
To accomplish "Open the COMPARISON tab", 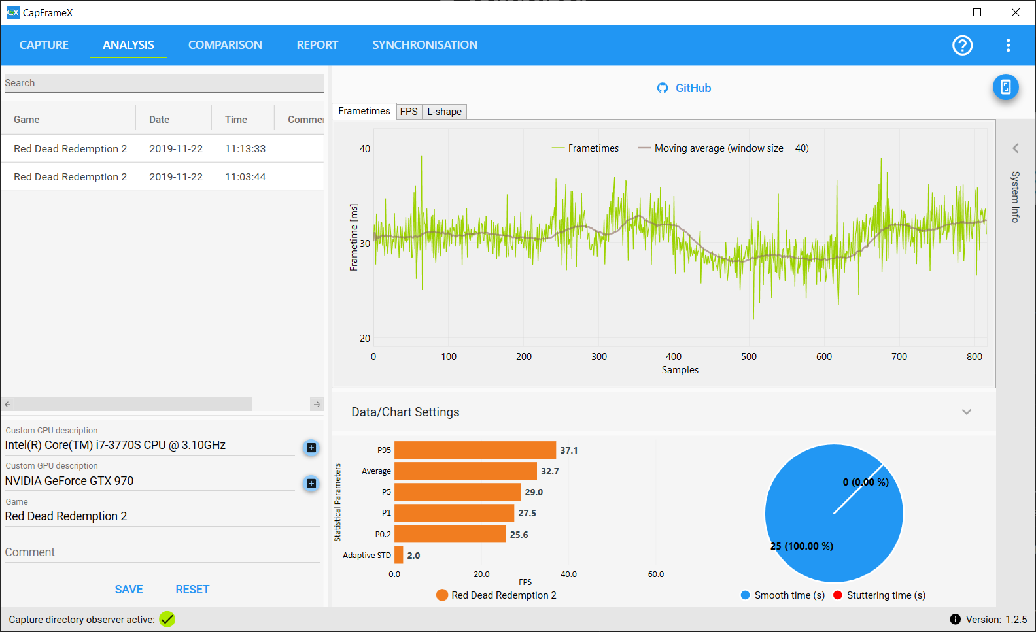I will (225, 45).
